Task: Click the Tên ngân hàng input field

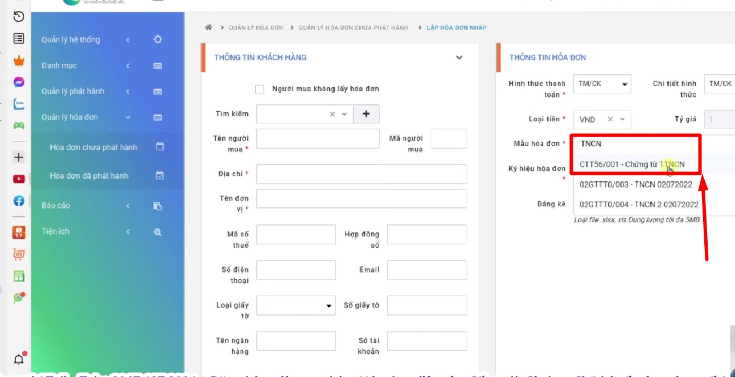Action: pyautogui.click(x=296, y=342)
